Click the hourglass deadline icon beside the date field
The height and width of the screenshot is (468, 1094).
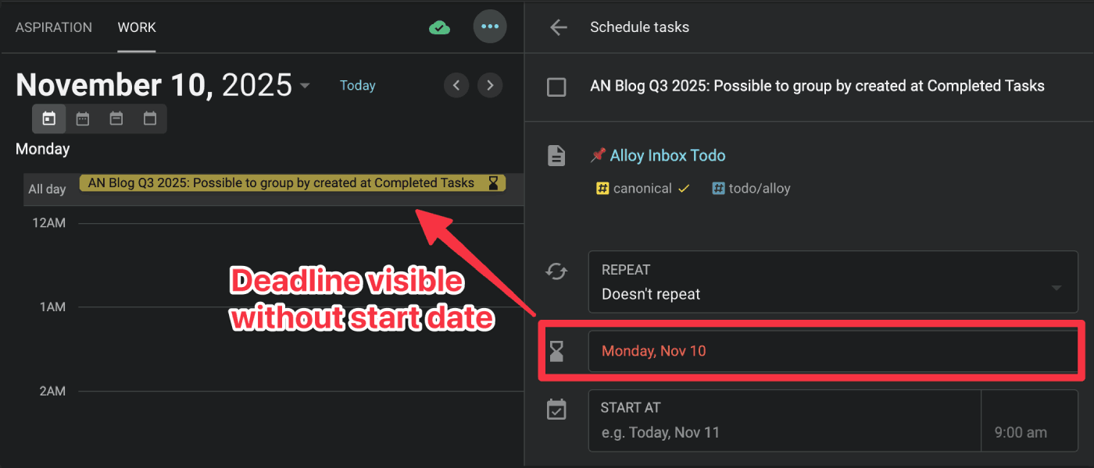[556, 351]
